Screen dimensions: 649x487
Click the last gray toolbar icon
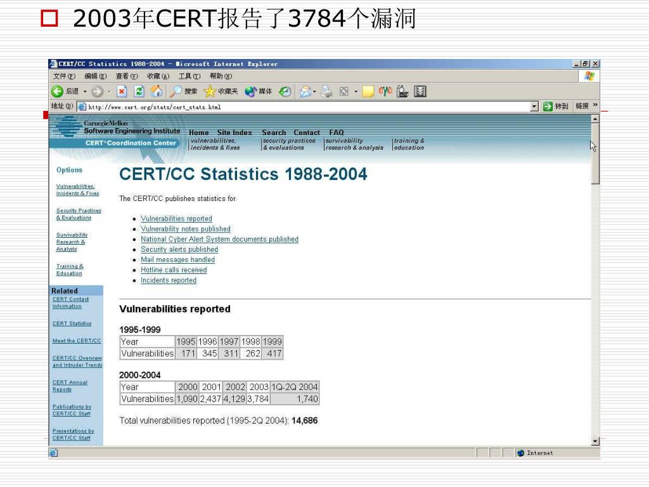click(x=420, y=91)
